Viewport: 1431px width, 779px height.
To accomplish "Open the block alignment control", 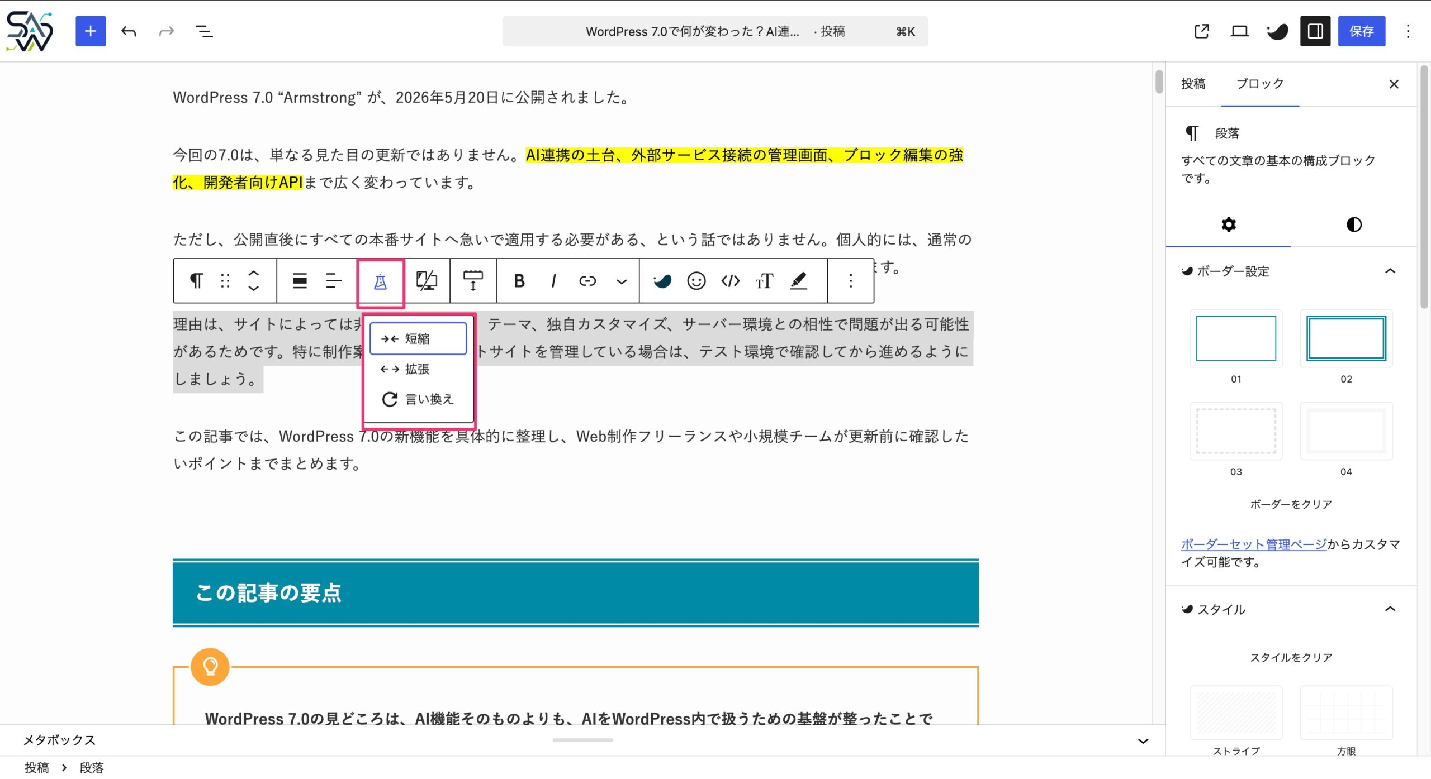I will [x=300, y=281].
